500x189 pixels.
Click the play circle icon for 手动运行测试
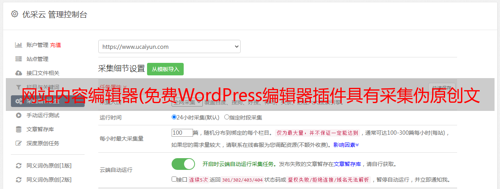click(18, 115)
